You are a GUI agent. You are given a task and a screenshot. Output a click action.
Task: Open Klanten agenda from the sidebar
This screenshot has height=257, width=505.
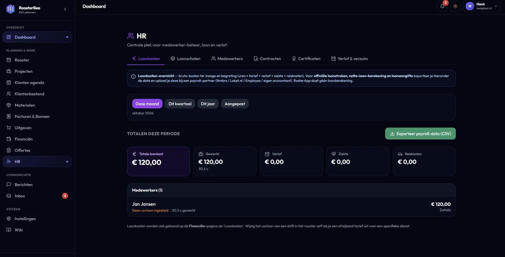[x=37, y=83]
